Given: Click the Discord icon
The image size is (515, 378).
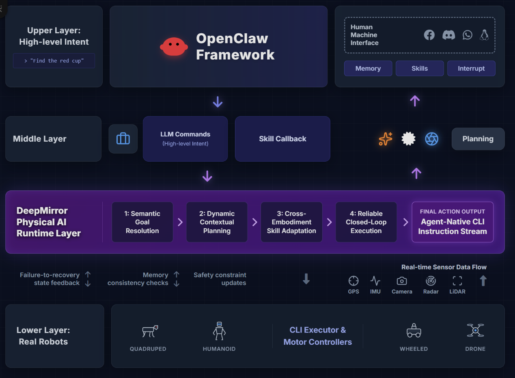Looking at the screenshot, I should click(x=448, y=35).
